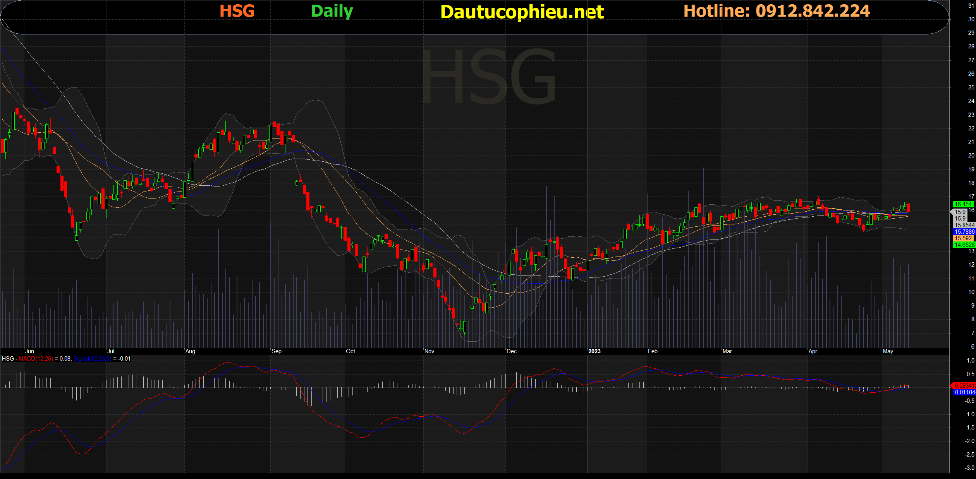Click the blue -0.01104 signal value tag

964,392
